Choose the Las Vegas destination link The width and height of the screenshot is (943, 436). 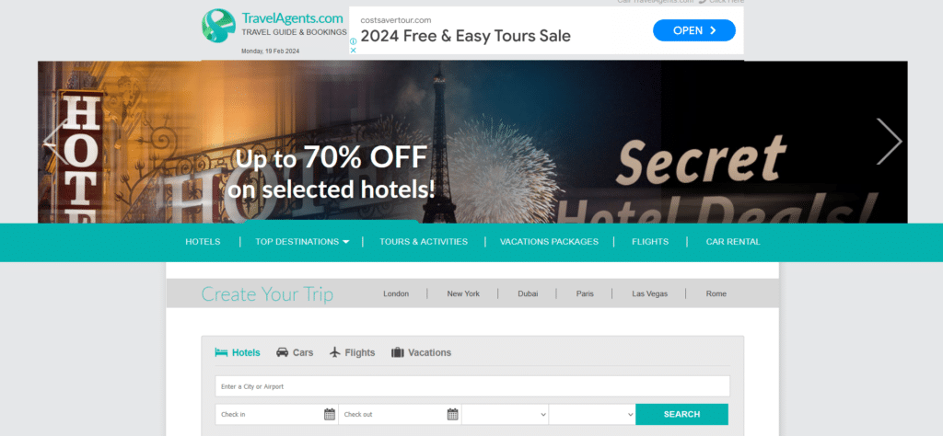[649, 293]
